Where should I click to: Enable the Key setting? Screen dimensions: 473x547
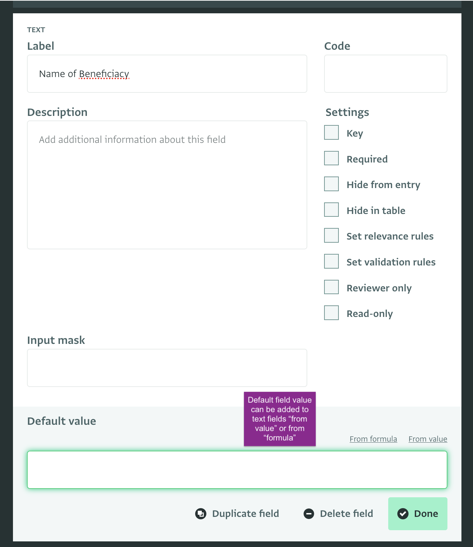click(x=331, y=132)
